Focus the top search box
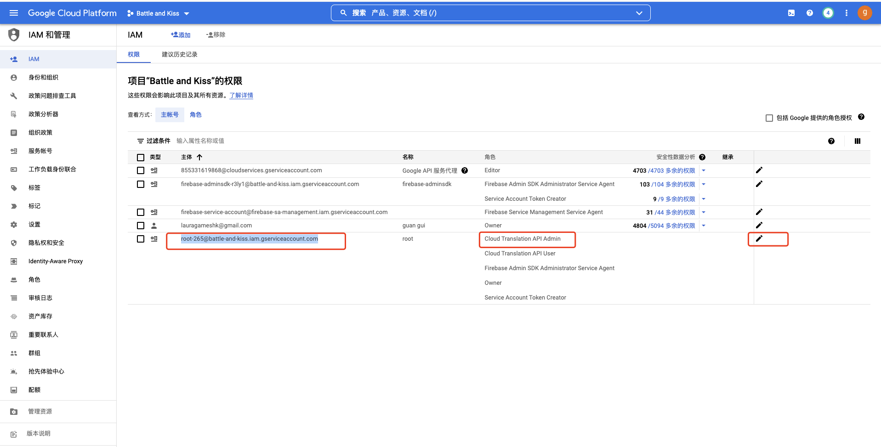Image resolution: width=881 pixels, height=447 pixels. 490,13
